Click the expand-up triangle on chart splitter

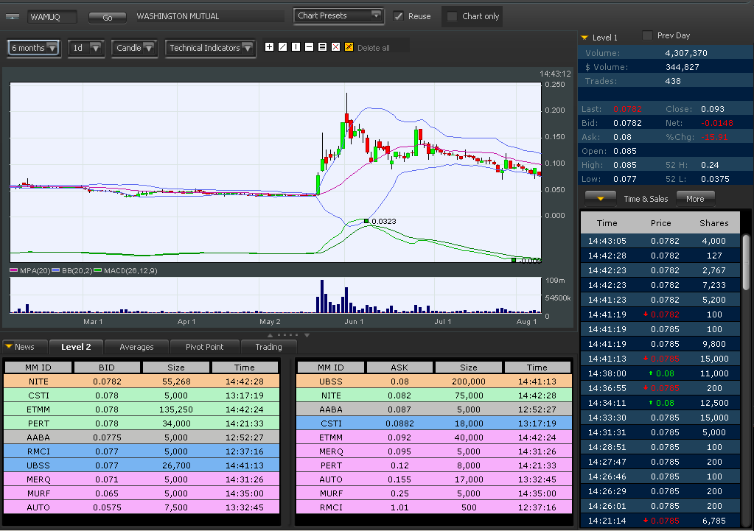click(x=270, y=335)
